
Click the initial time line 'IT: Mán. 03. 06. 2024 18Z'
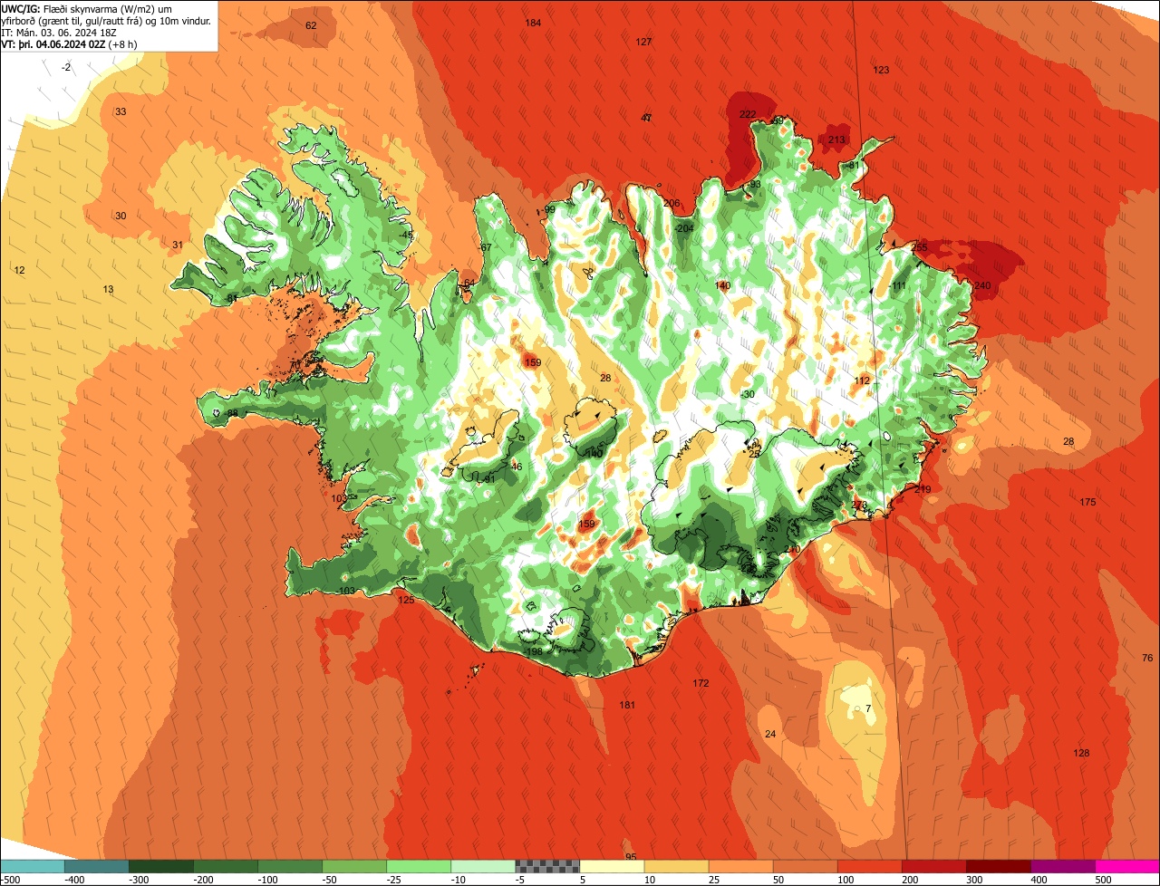click(x=60, y=32)
